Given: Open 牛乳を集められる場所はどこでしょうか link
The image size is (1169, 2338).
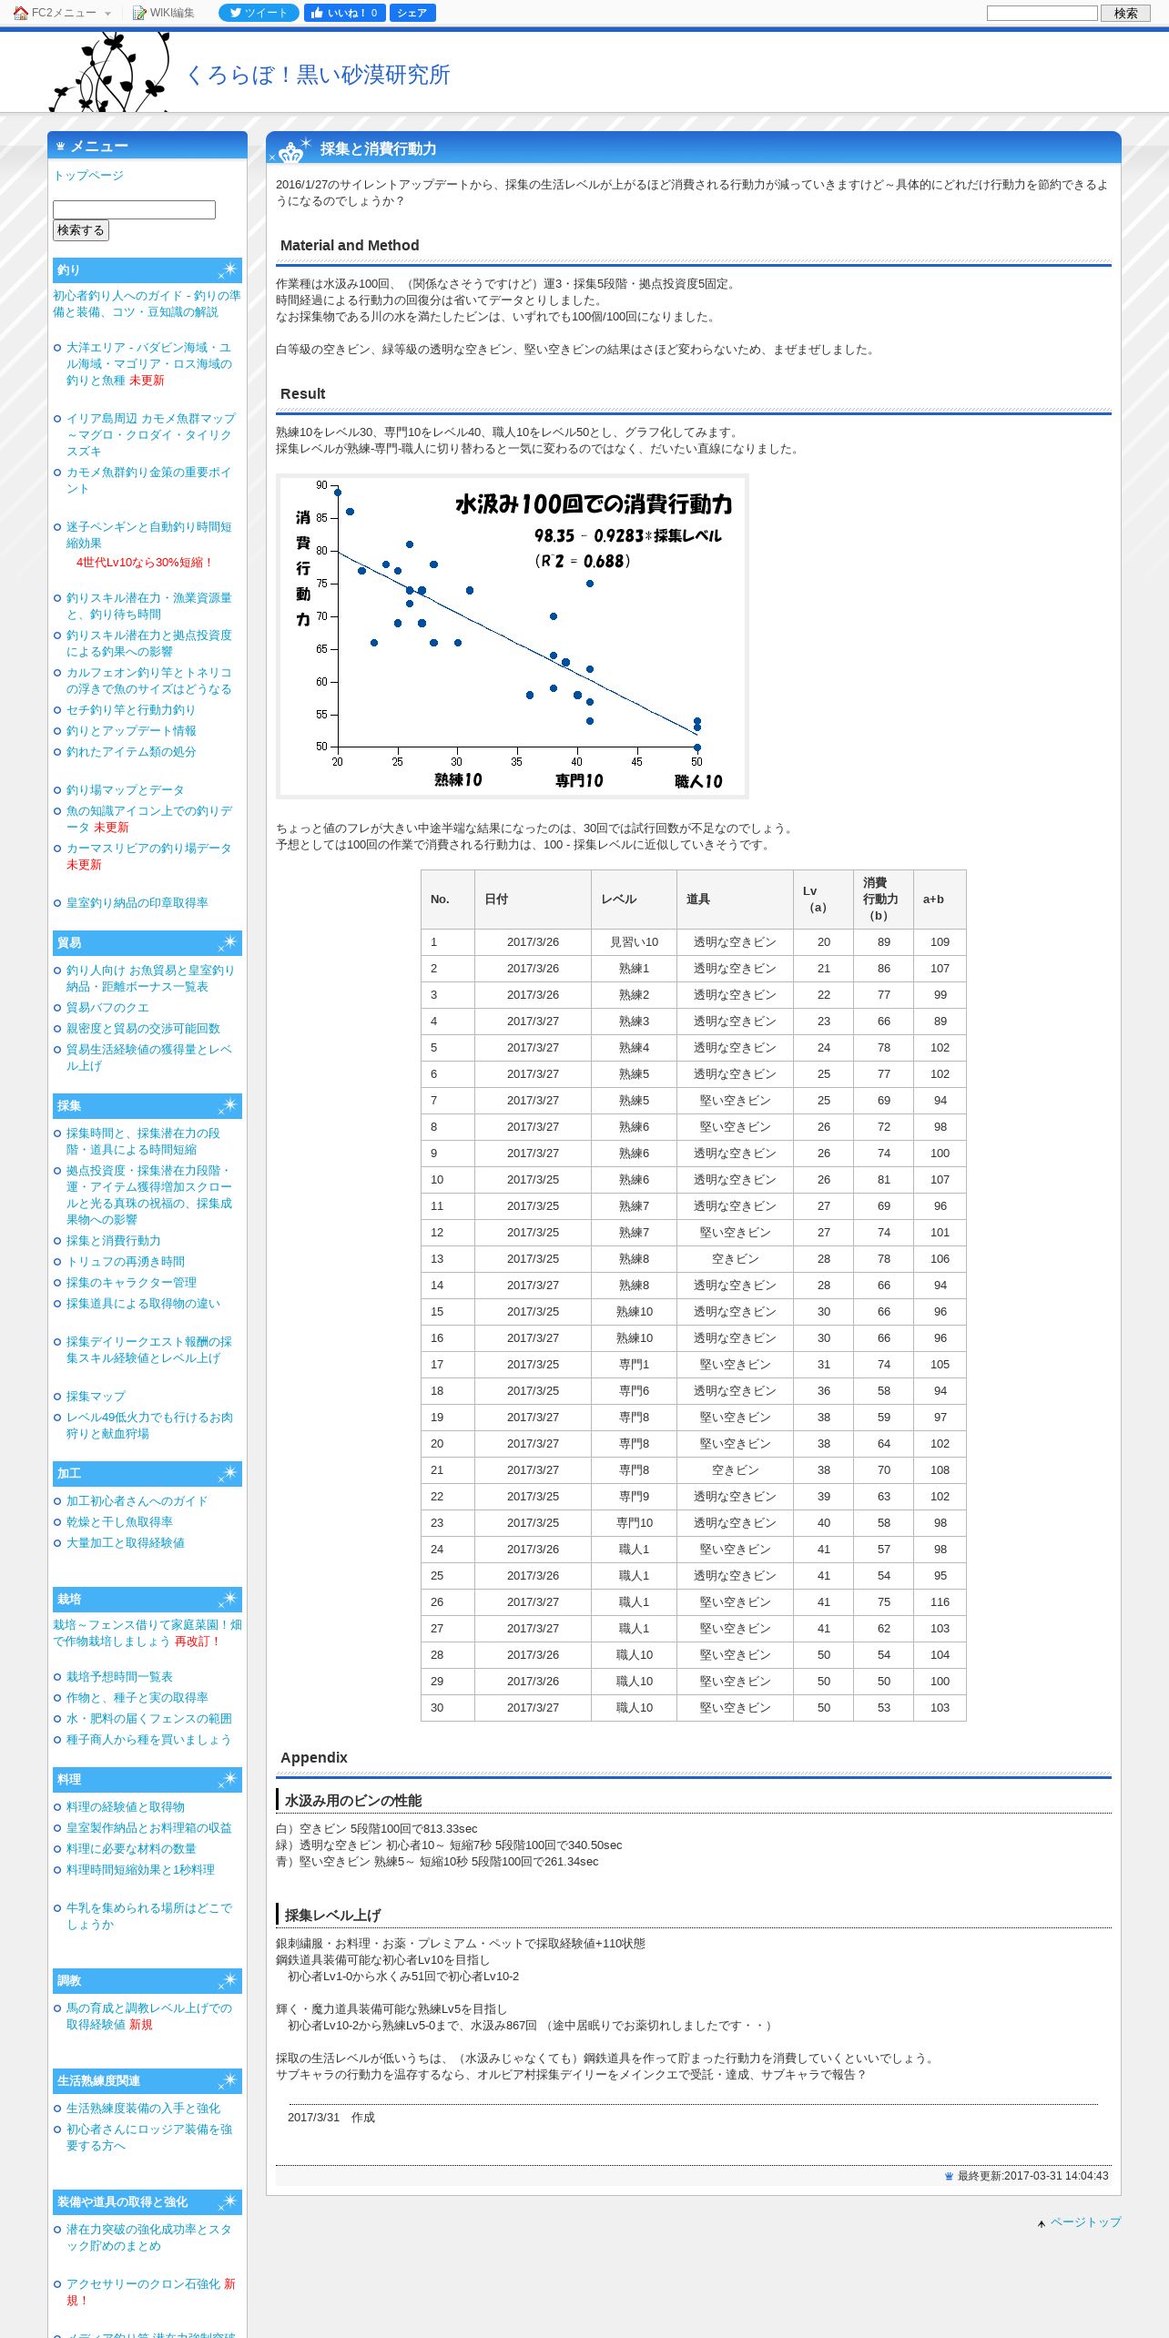Looking at the screenshot, I should 148,1916.
